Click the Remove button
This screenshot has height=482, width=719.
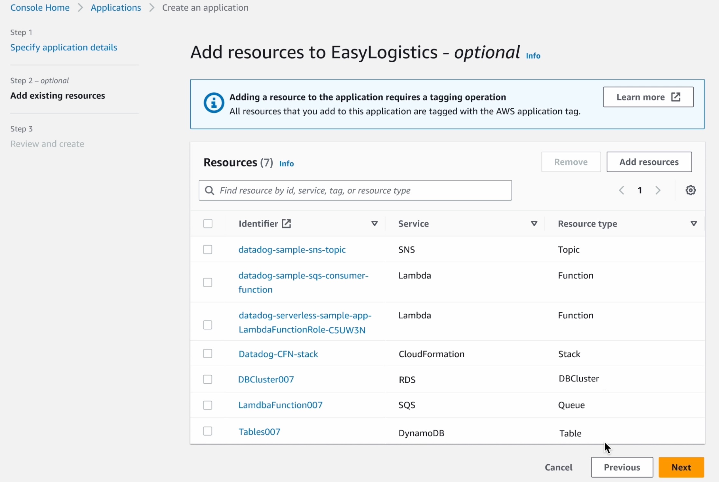coord(570,162)
